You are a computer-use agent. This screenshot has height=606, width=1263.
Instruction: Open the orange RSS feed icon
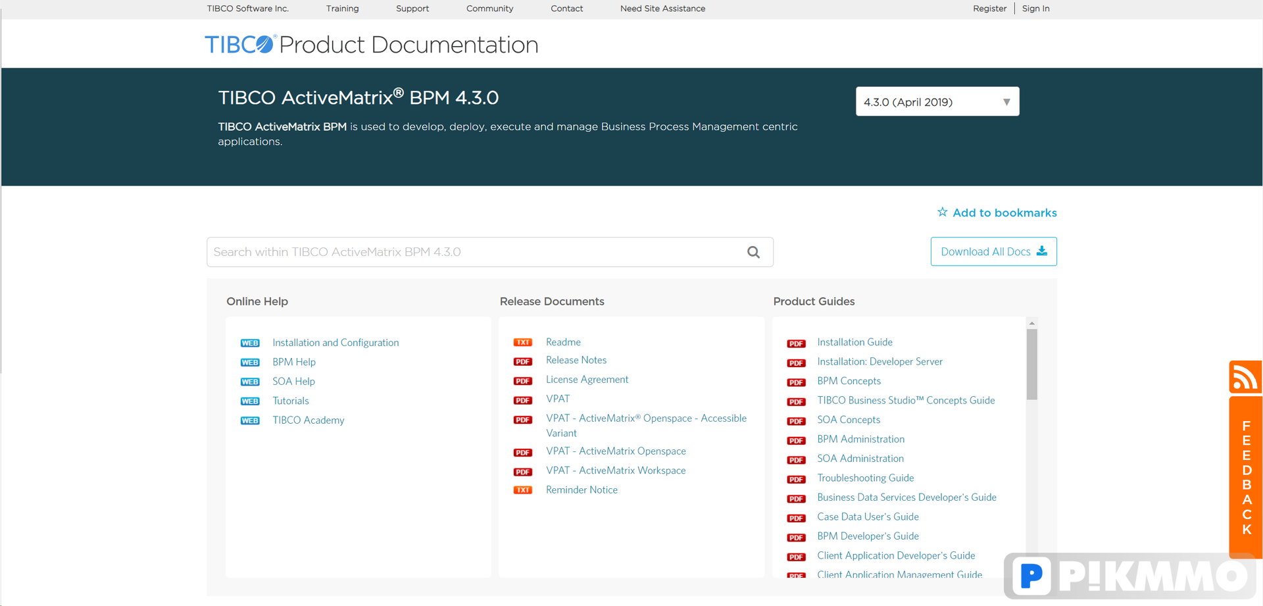[x=1245, y=377]
